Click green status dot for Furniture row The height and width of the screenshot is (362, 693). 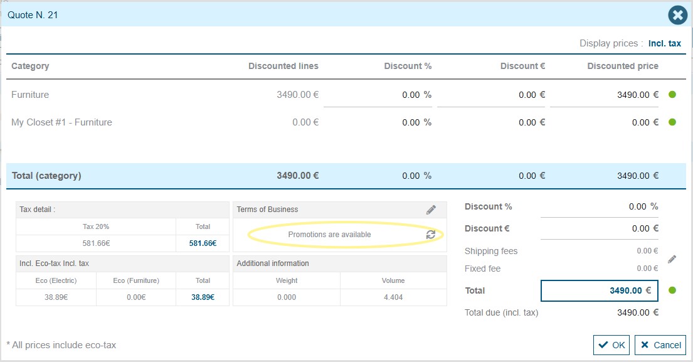(672, 95)
